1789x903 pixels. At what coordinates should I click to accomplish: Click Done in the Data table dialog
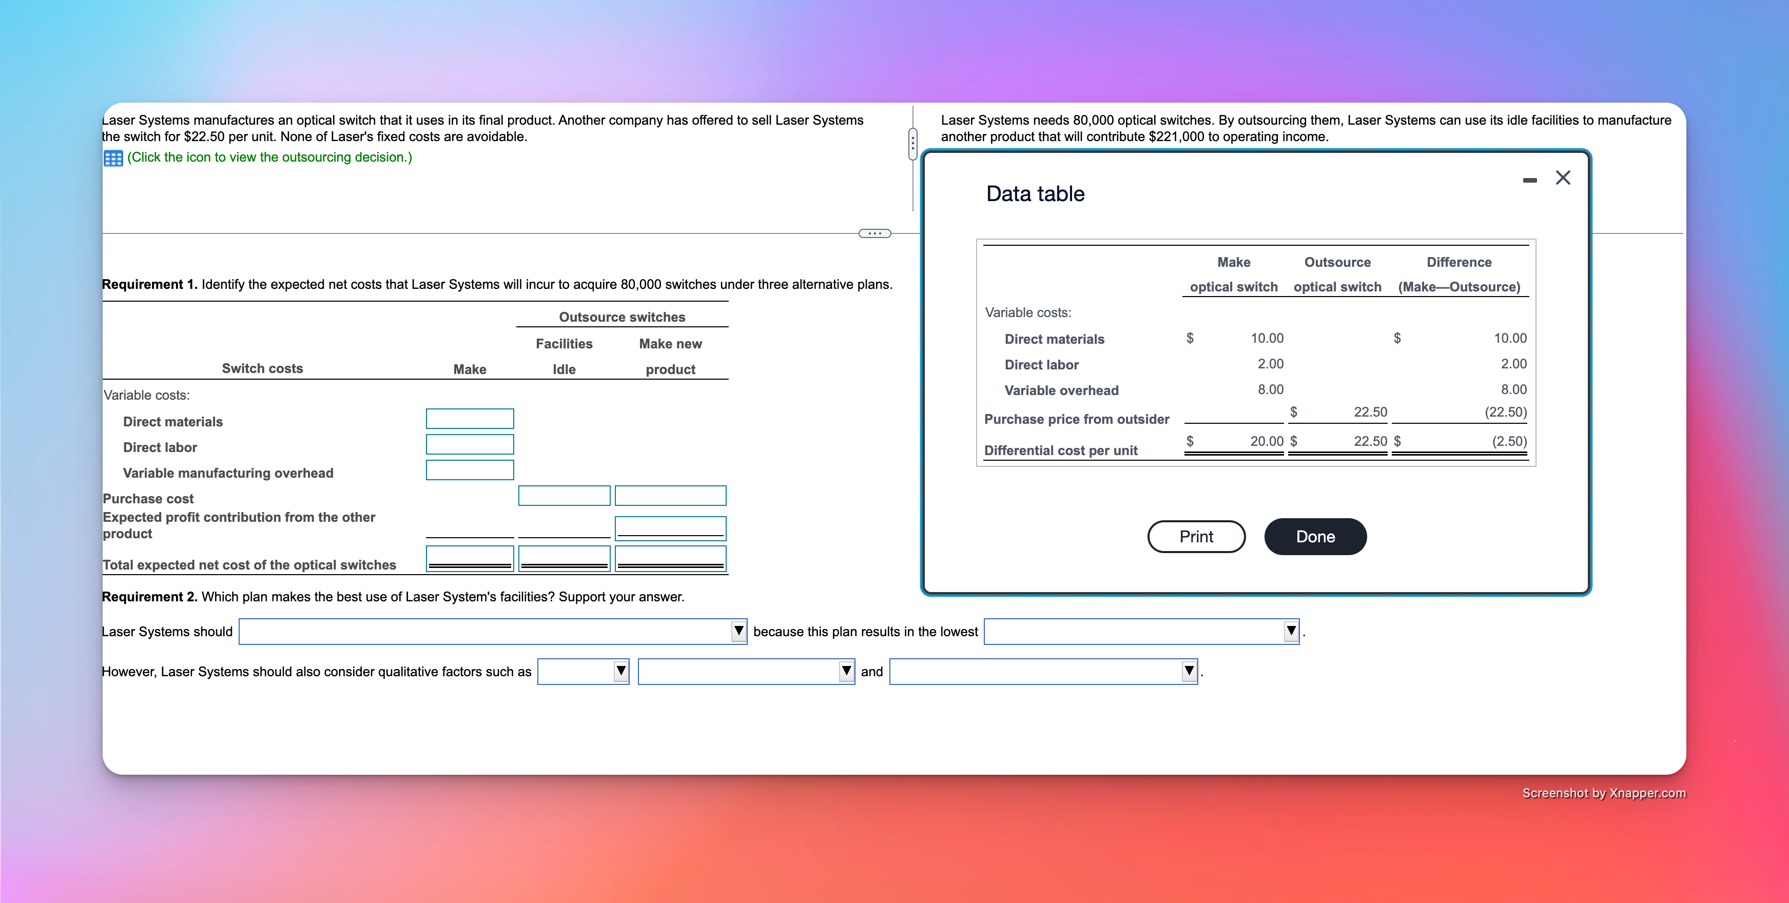pos(1315,537)
